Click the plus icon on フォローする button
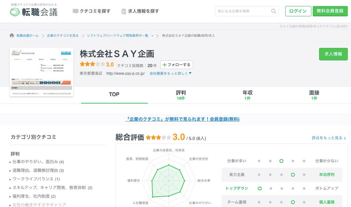 click(165, 65)
